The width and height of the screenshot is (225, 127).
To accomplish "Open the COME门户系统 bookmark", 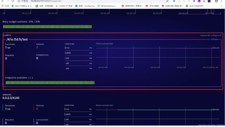I will 64,6.
